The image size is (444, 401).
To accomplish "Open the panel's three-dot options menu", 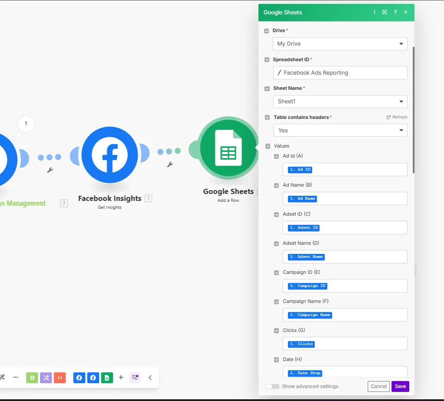I will [375, 13].
